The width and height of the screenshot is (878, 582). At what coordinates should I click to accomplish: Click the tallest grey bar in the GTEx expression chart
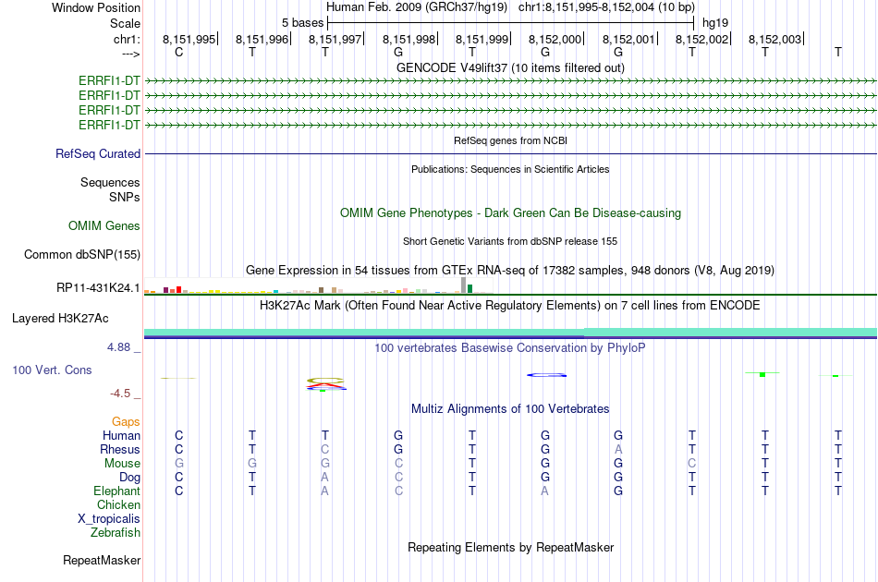(463, 285)
